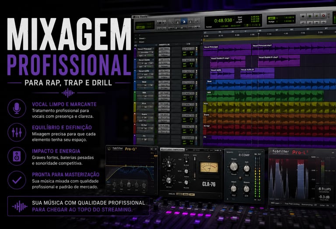
Task: Click the main counter showing 0:48.938
Action: point(223,21)
